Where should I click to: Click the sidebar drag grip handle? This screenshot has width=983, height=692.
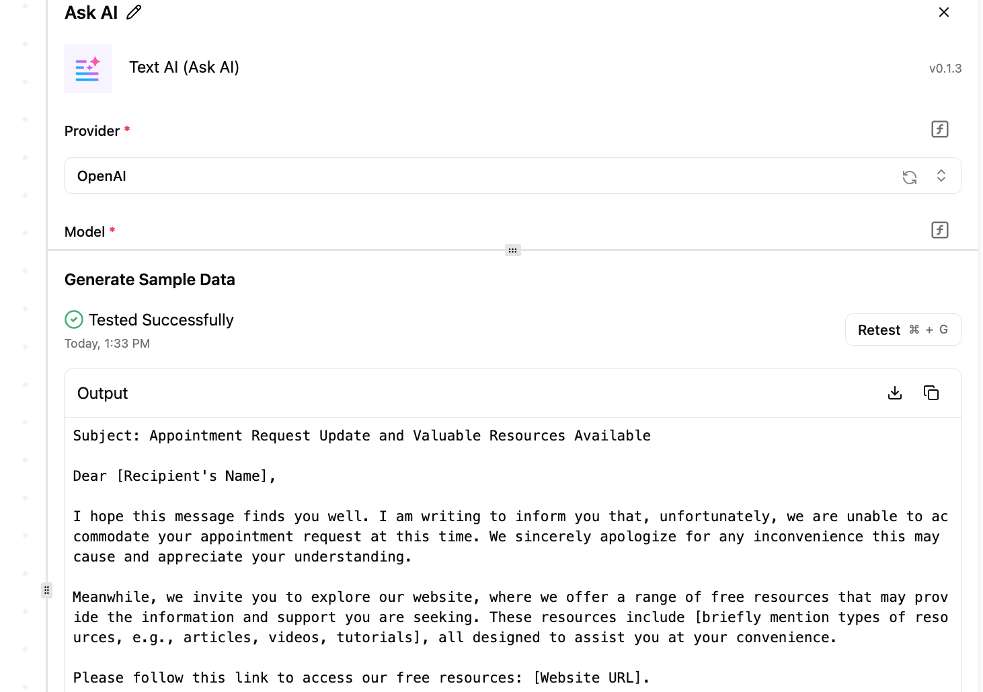tap(46, 590)
